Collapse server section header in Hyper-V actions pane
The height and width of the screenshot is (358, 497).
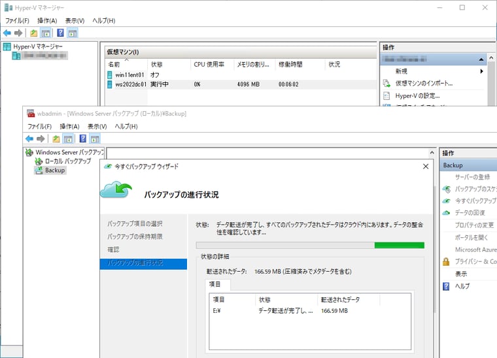coord(481,59)
